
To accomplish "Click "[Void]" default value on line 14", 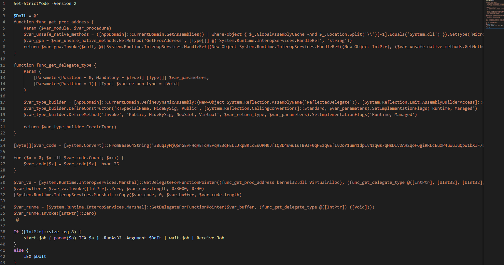I will coord(172,84).
